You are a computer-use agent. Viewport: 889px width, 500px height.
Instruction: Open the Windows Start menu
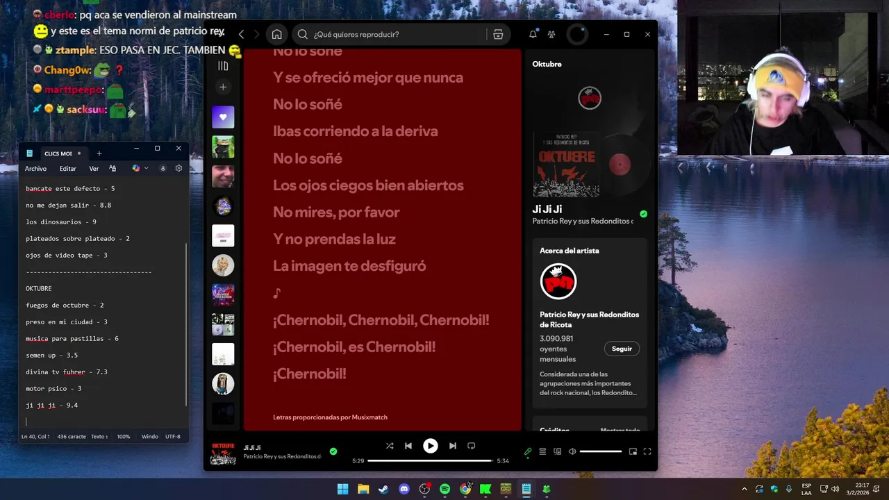(x=342, y=489)
